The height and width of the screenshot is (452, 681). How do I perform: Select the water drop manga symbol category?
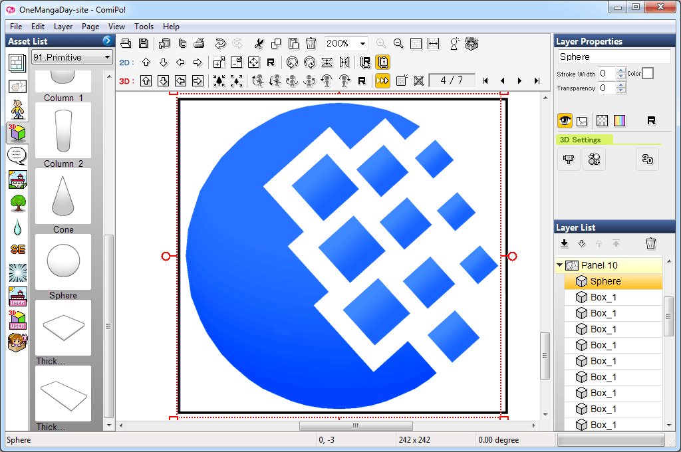click(x=17, y=226)
